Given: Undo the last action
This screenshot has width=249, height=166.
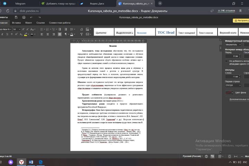Looking at the screenshot, I should (31, 17).
